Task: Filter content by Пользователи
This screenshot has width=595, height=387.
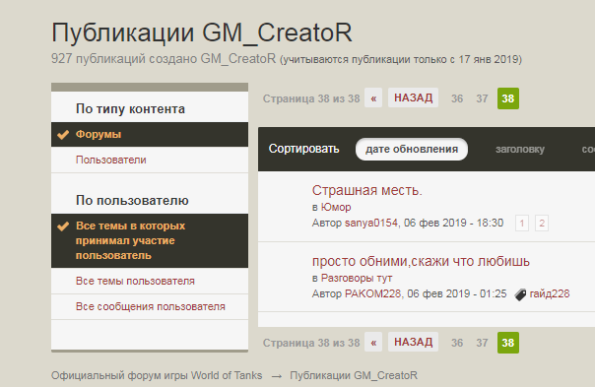Action: 150,160
